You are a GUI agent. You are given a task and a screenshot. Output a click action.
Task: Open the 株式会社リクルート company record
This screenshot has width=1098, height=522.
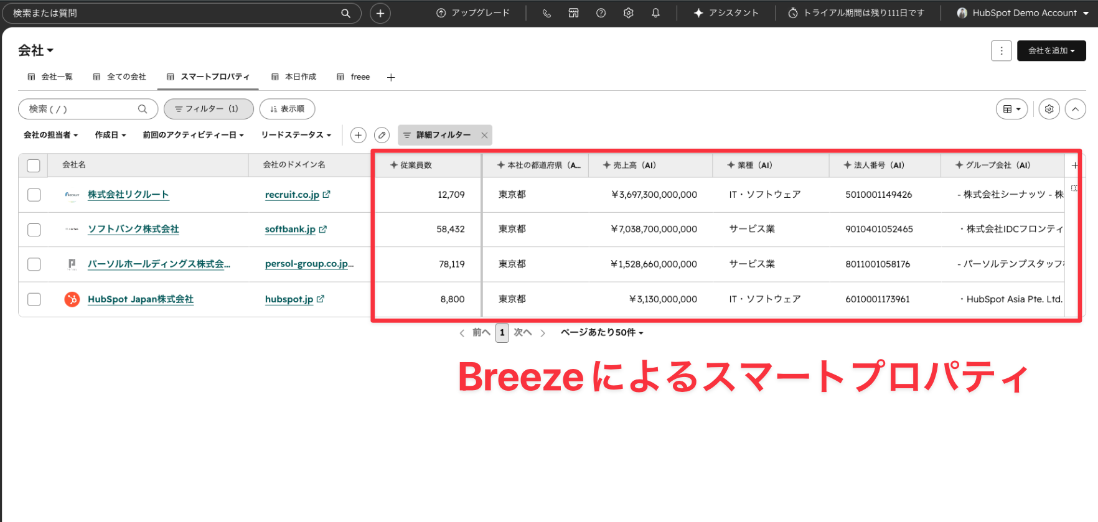click(128, 195)
